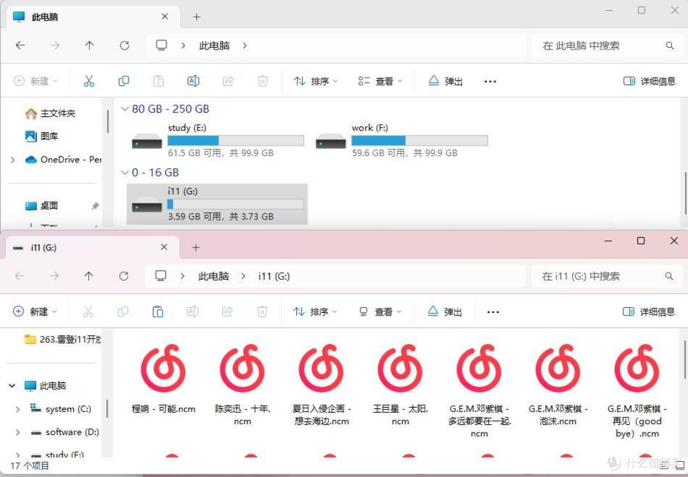Image resolution: width=688 pixels, height=477 pixels.
Task: Open 排序 dropdown in 此电脑 window
Action: (x=316, y=81)
